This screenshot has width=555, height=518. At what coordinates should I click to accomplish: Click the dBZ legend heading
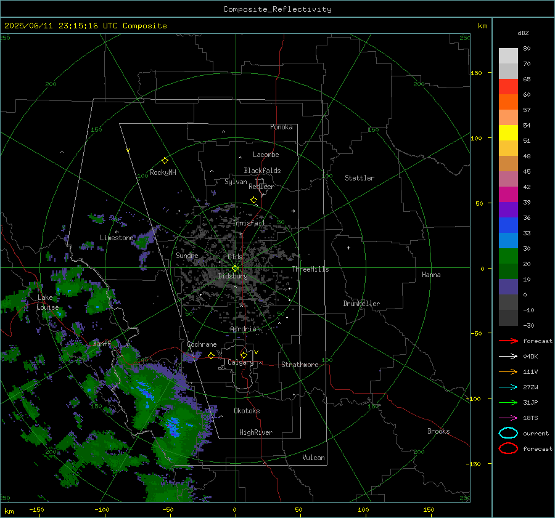523,33
